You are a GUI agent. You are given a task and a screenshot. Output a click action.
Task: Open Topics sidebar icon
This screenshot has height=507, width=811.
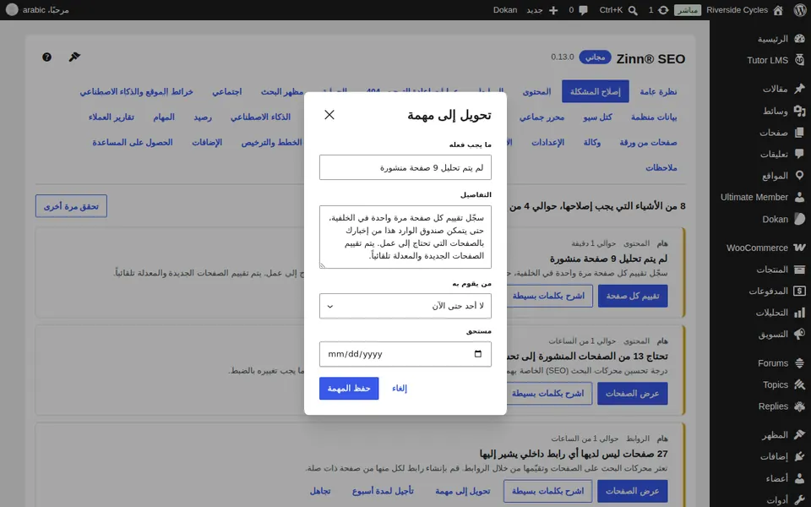pyautogui.click(x=800, y=384)
